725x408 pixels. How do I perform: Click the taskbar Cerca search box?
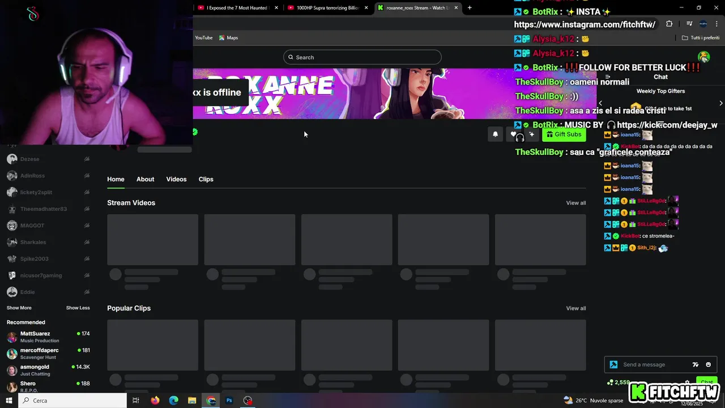click(x=72, y=401)
